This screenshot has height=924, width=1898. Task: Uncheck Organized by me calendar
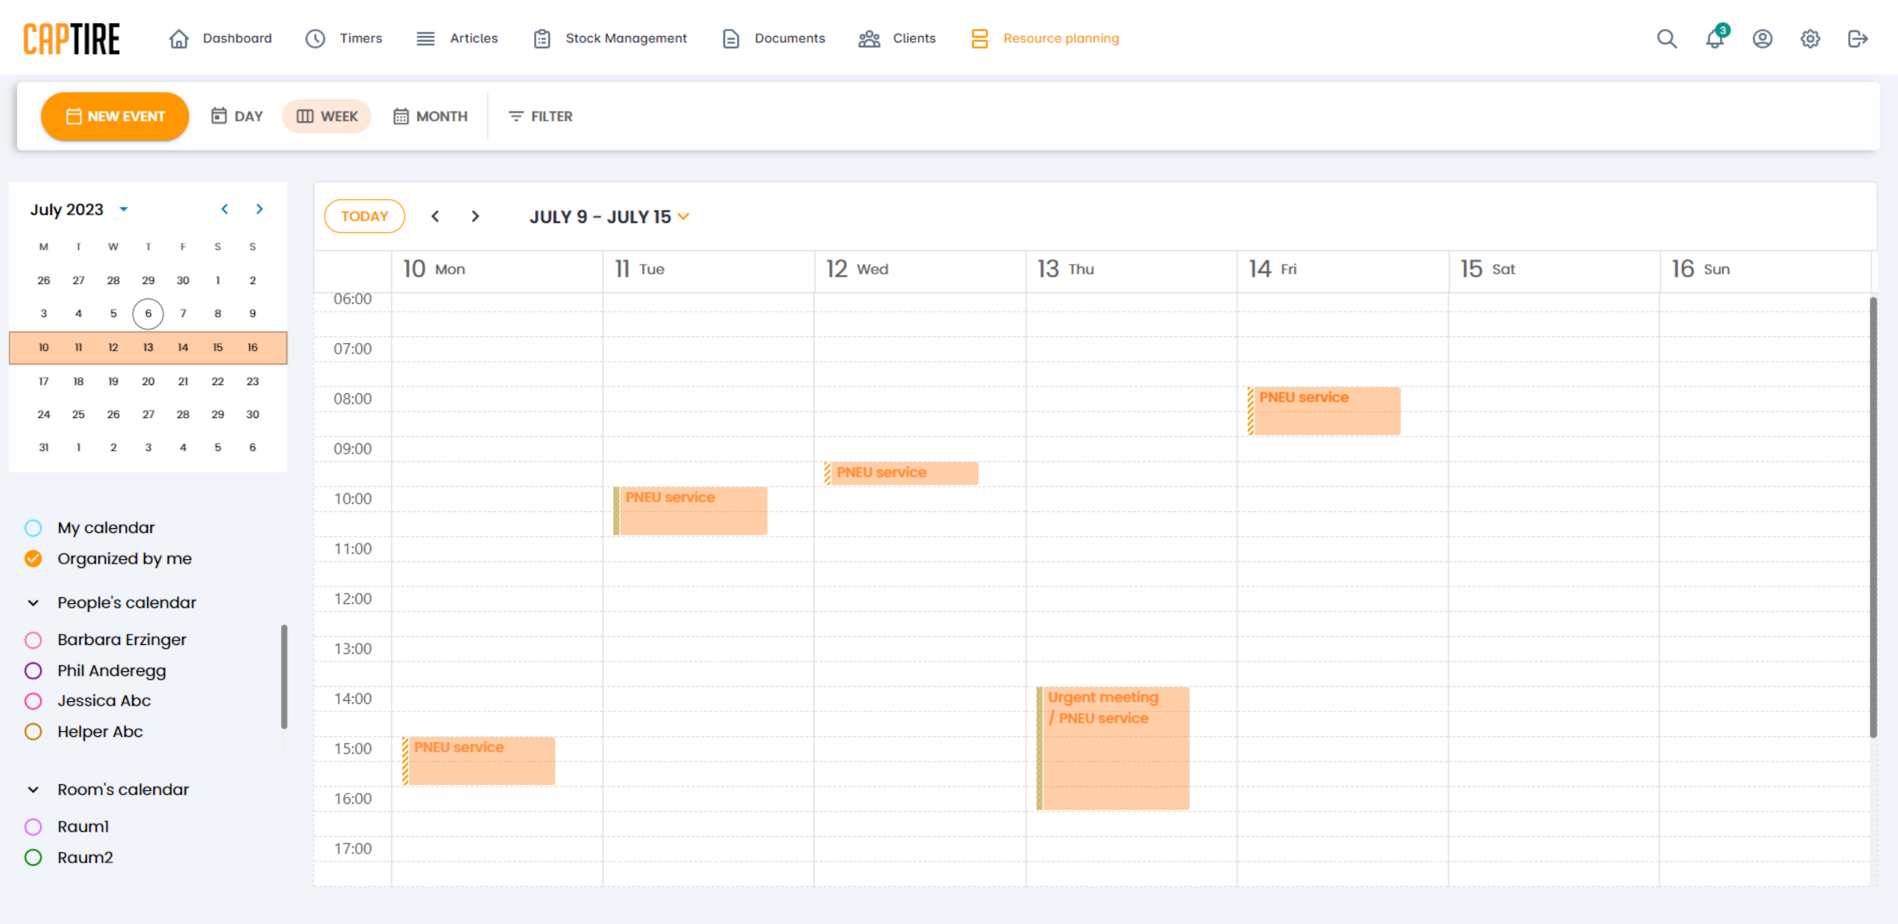[33, 558]
